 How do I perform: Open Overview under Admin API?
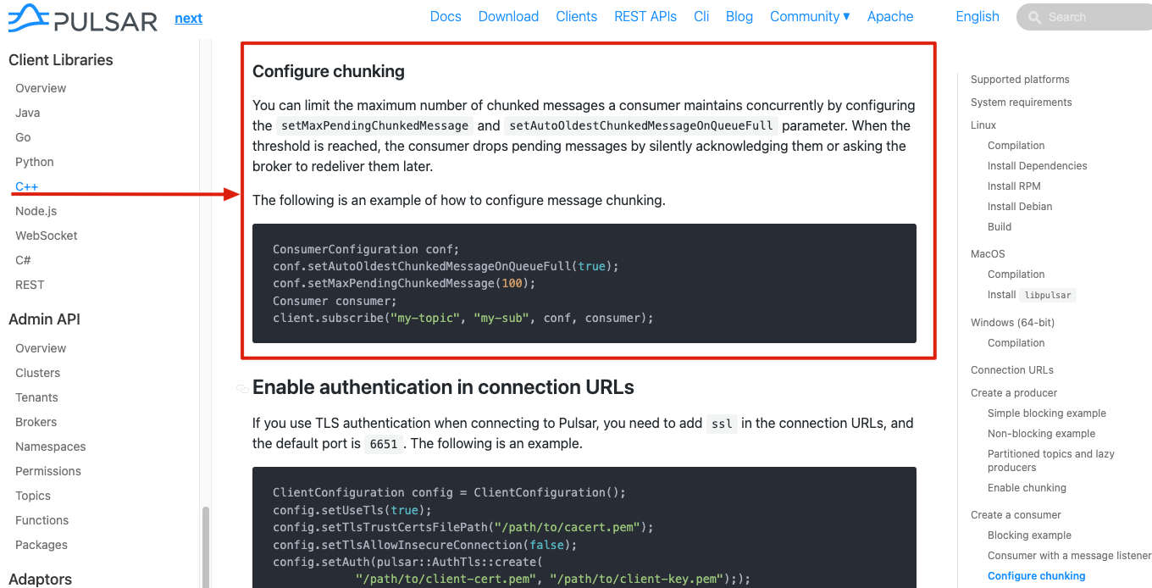point(41,348)
